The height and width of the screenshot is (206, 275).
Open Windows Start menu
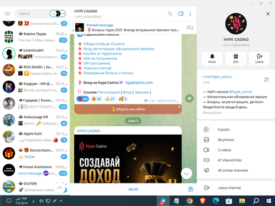pos(269,201)
